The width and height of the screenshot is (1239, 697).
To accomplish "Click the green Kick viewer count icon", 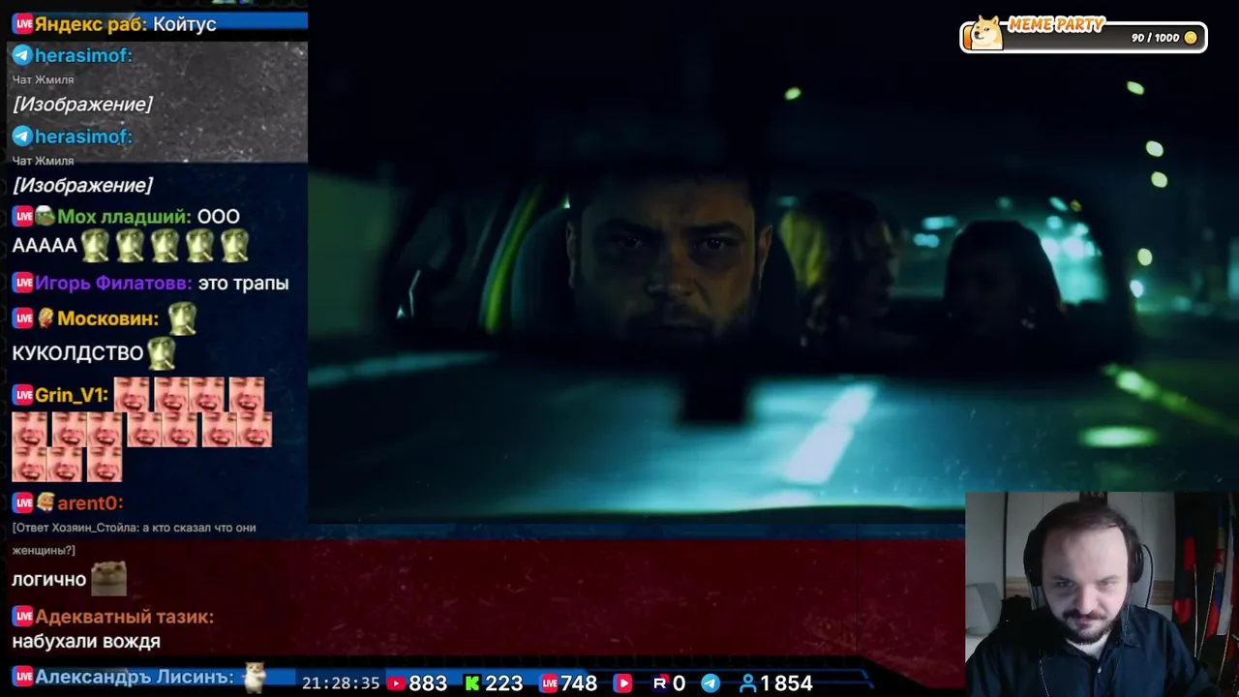I will point(472,683).
